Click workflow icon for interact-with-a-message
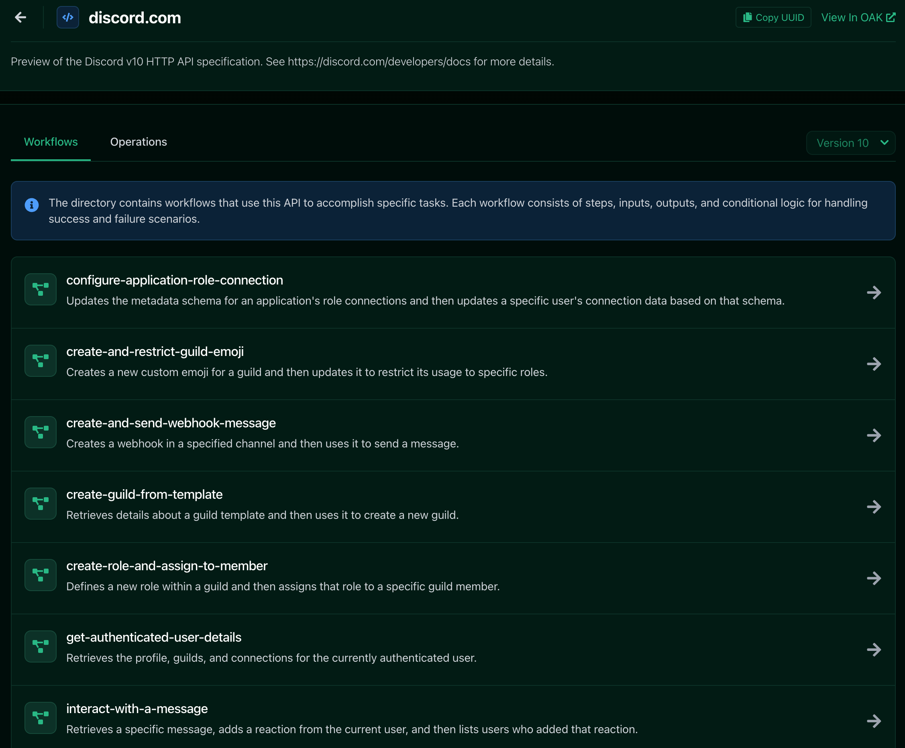This screenshot has width=905, height=748. point(41,718)
